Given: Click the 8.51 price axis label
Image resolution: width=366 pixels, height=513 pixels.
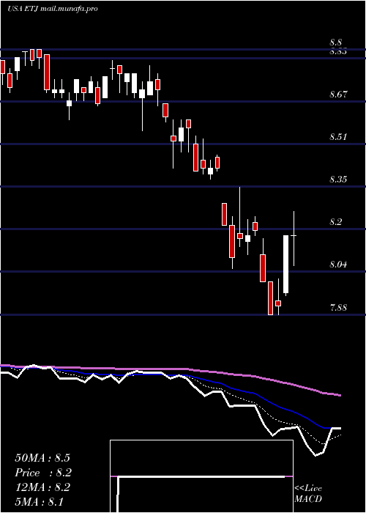Looking at the screenshot, I should tap(338, 137).
